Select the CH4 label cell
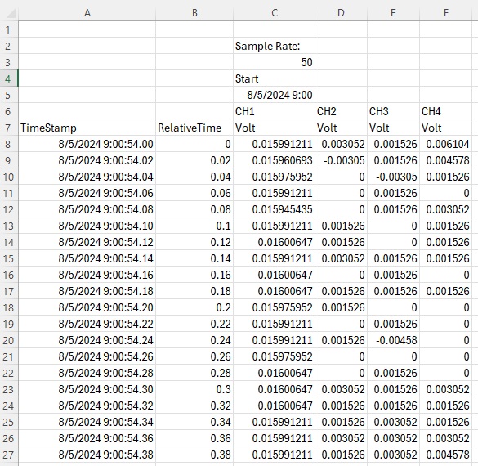Image resolution: width=478 pixels, height=466 pixels. pos(445,111)
